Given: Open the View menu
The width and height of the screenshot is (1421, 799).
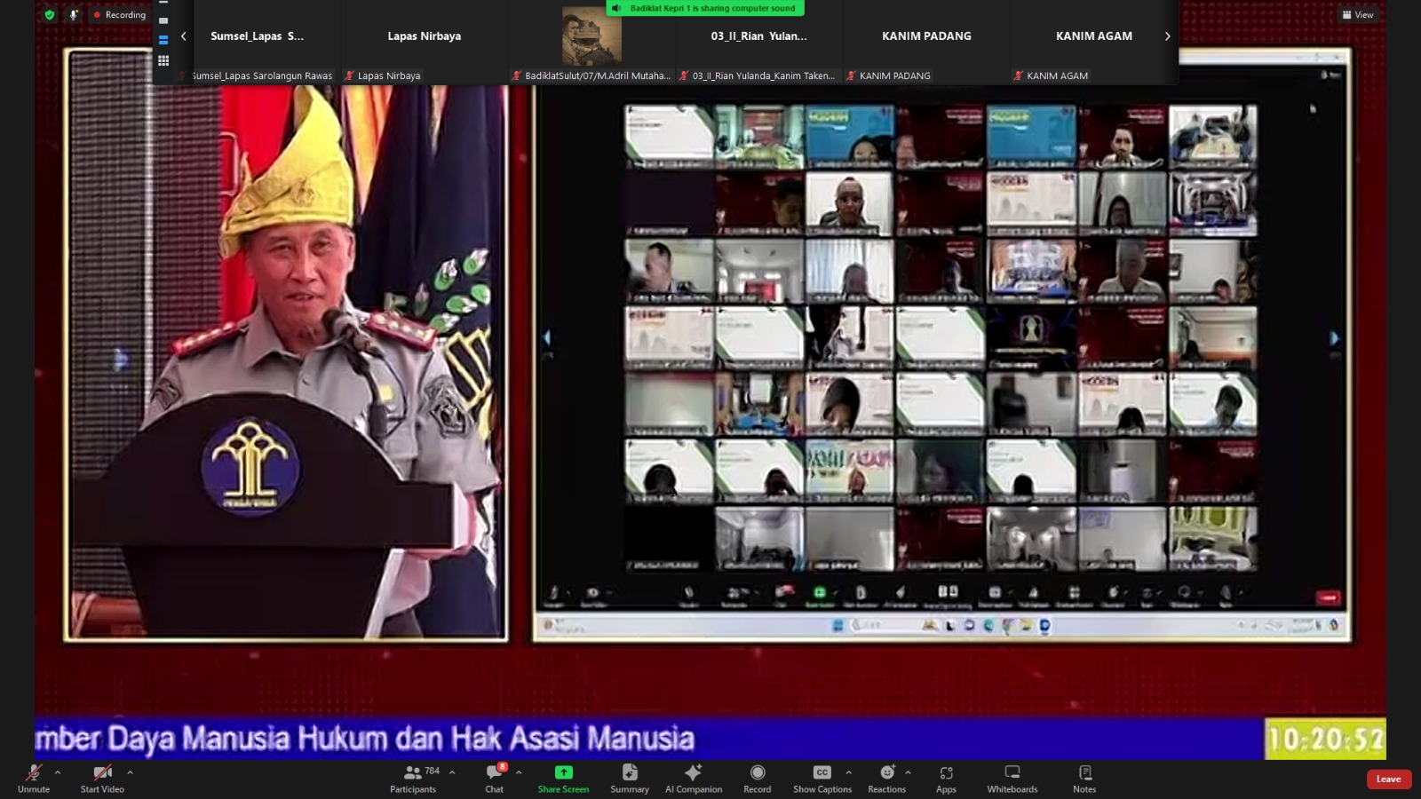Looking at the screenshot, I should pos(1358,15).
